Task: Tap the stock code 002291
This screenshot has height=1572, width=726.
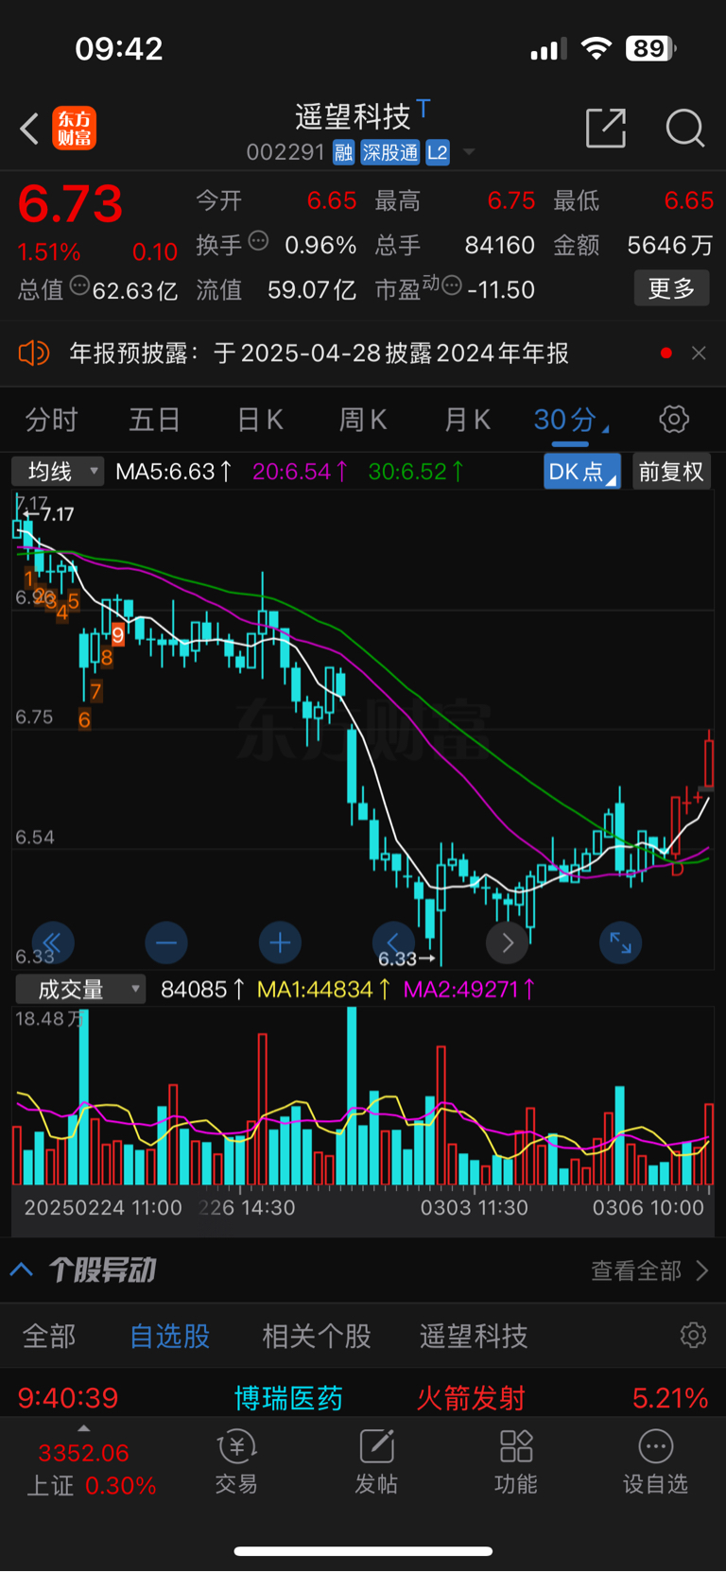Action: (285, 152)
